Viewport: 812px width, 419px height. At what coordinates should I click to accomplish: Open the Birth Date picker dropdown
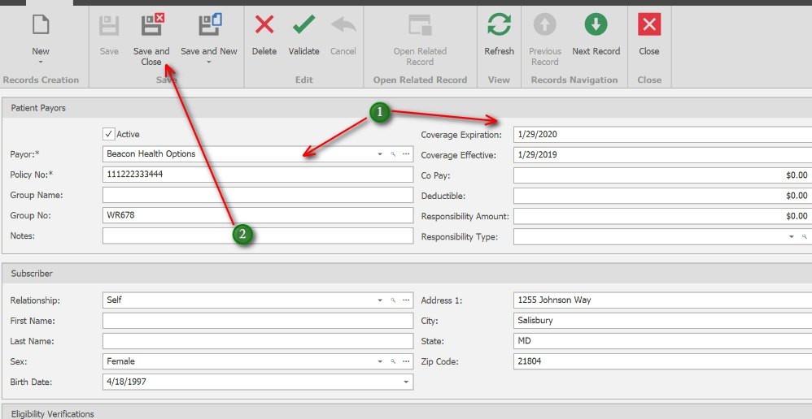click(x=406, y=382)
